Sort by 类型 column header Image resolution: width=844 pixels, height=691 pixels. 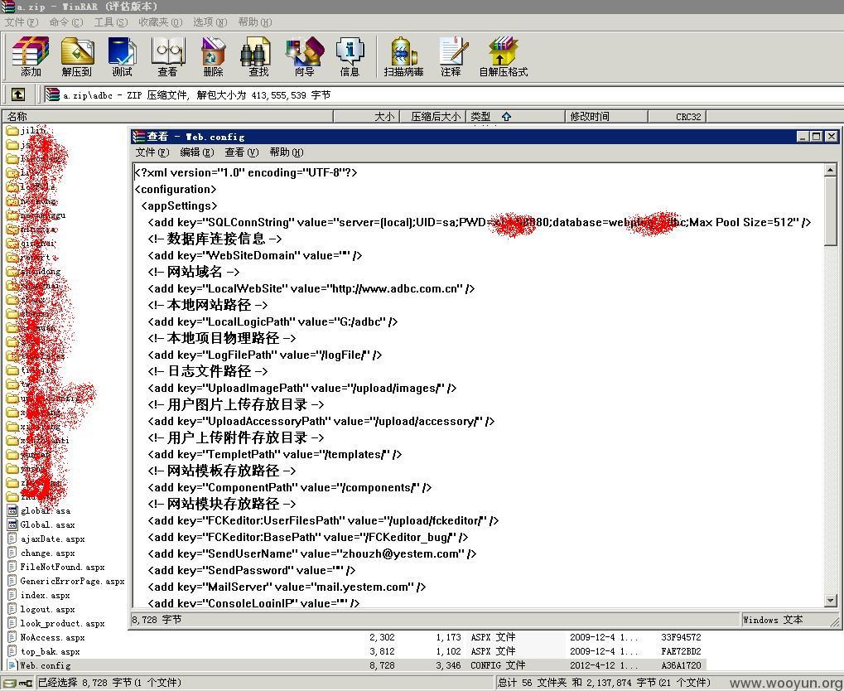[x=515, y=116]
